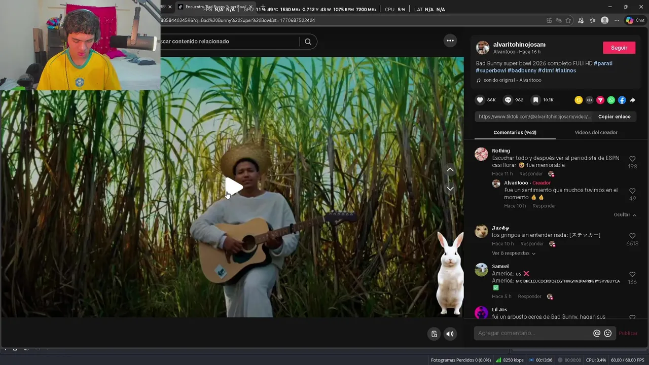Open Jacky's profile avatar
This screenshot has width=649, height=365.
point(481,231)
